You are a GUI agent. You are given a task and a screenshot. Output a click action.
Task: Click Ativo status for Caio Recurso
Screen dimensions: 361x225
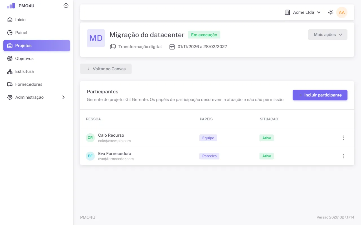click(267, 138)
